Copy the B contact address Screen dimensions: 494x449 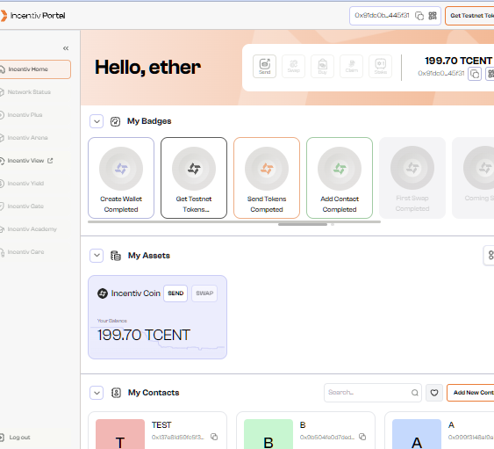pyautogui.click(x=362, y=437)
